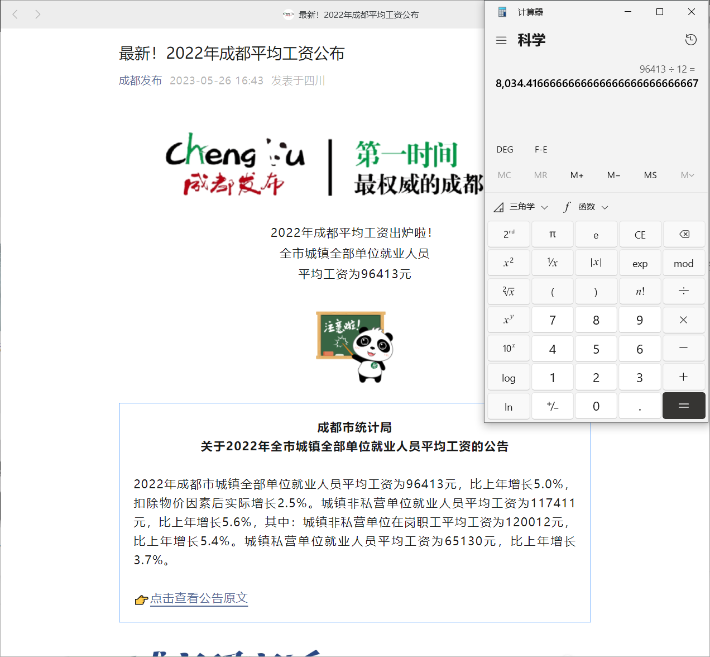Viewport: 710px width, 657px height.
Task: Click digit 9 on calculator
Action: 640,320
